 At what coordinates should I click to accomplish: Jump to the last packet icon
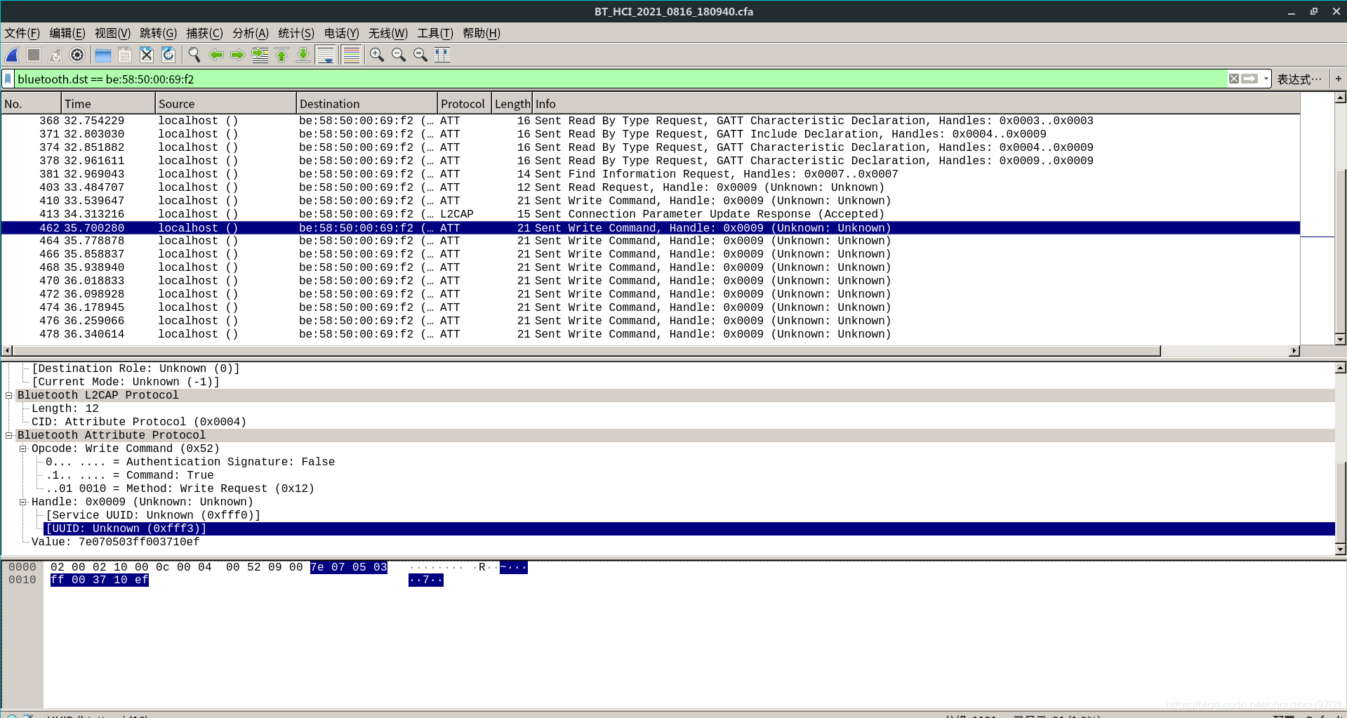pos(303,55)
